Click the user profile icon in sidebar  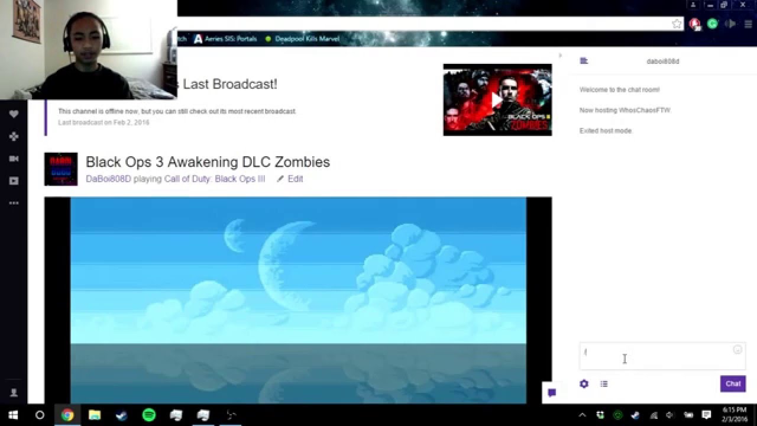point(14,393)
